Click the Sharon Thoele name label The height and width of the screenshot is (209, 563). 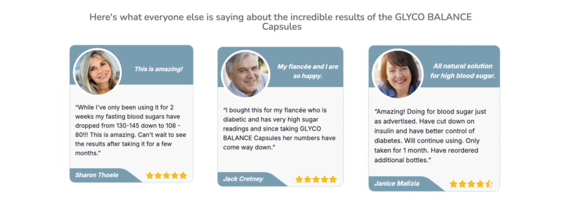(x=97, y=175)
